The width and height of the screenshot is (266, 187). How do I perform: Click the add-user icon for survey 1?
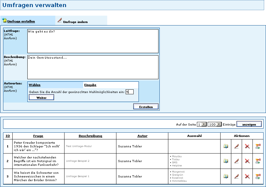tap(258, 146)
